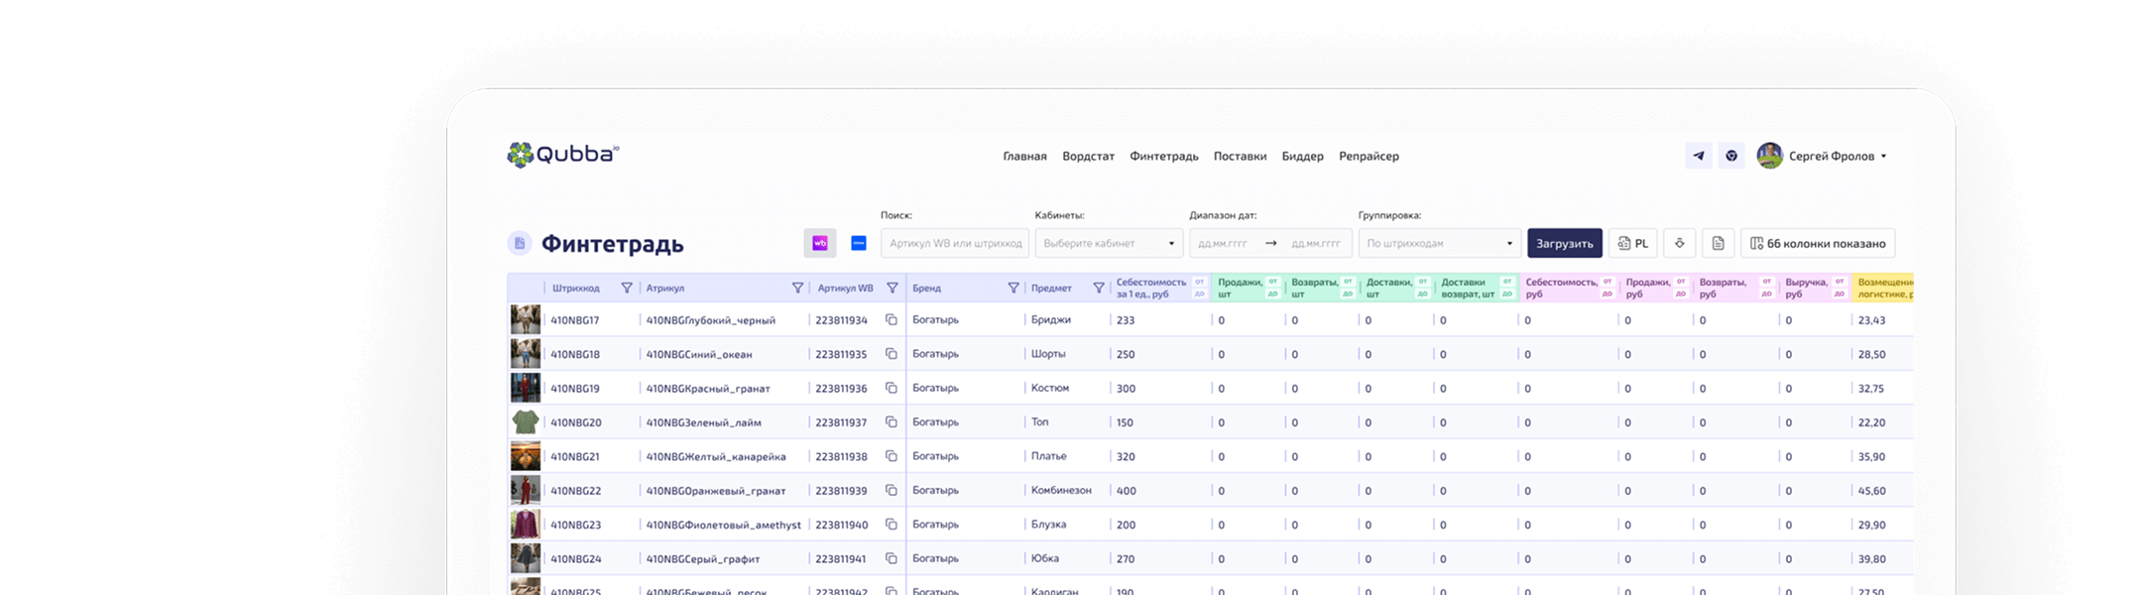Open the columns shown selector
This screenshot has width=2144, height=595.
tap(1817, 244)
